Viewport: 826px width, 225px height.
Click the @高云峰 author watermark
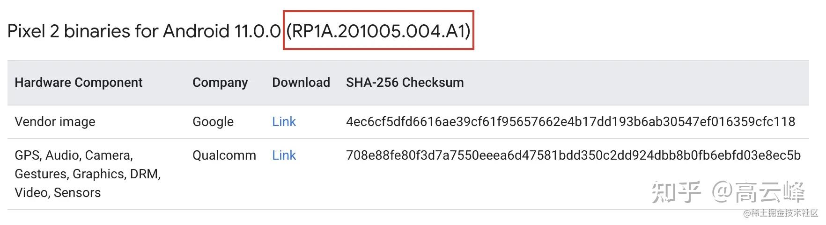pos(759,192)
